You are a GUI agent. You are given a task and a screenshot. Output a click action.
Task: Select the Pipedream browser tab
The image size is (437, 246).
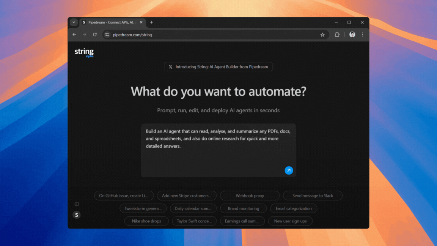112,22
